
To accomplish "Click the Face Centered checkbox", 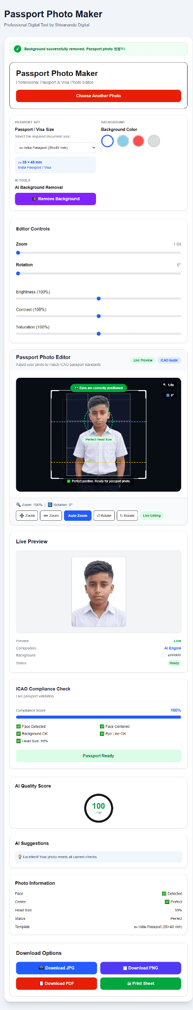I will 102,726.
